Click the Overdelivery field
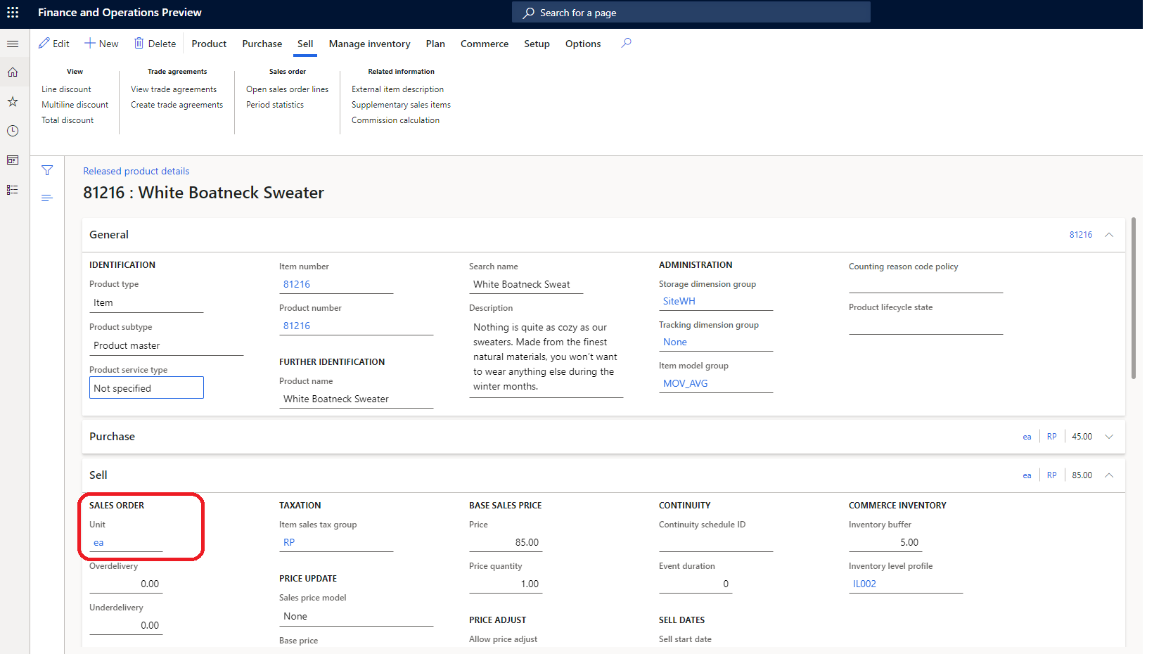This screenshot has height=654, width=1166. click(126, 584)
